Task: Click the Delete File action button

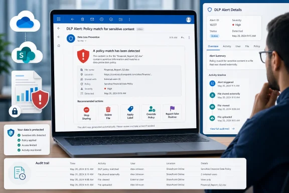Action: (x=108, y=113)
